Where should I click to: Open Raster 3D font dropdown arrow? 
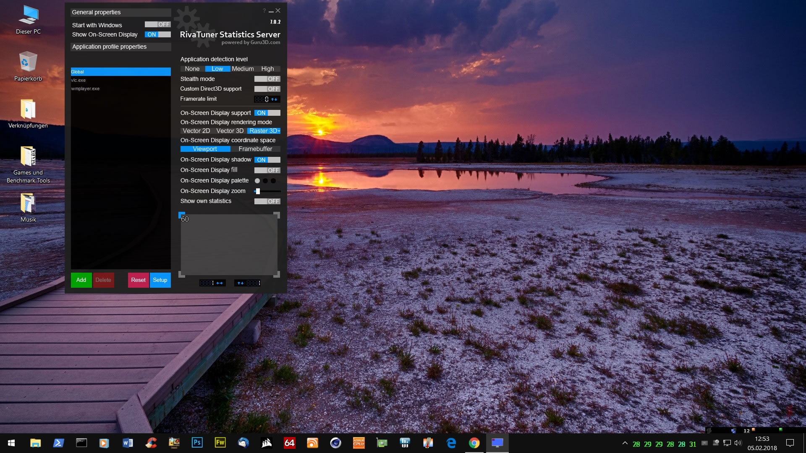pyautogui.click(x=279, y=131)
